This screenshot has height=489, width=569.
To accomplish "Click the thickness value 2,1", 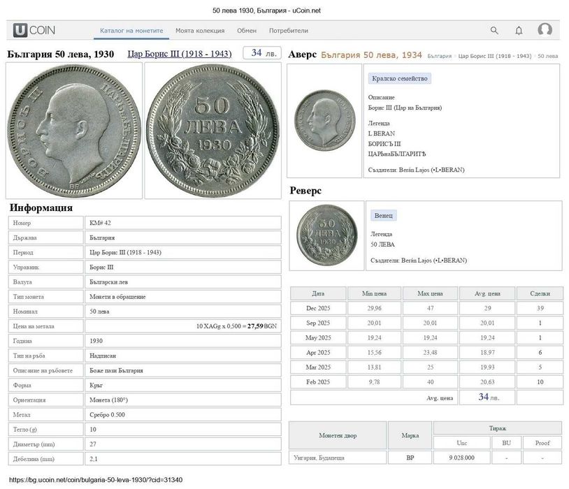I will [x=93, y=459].
